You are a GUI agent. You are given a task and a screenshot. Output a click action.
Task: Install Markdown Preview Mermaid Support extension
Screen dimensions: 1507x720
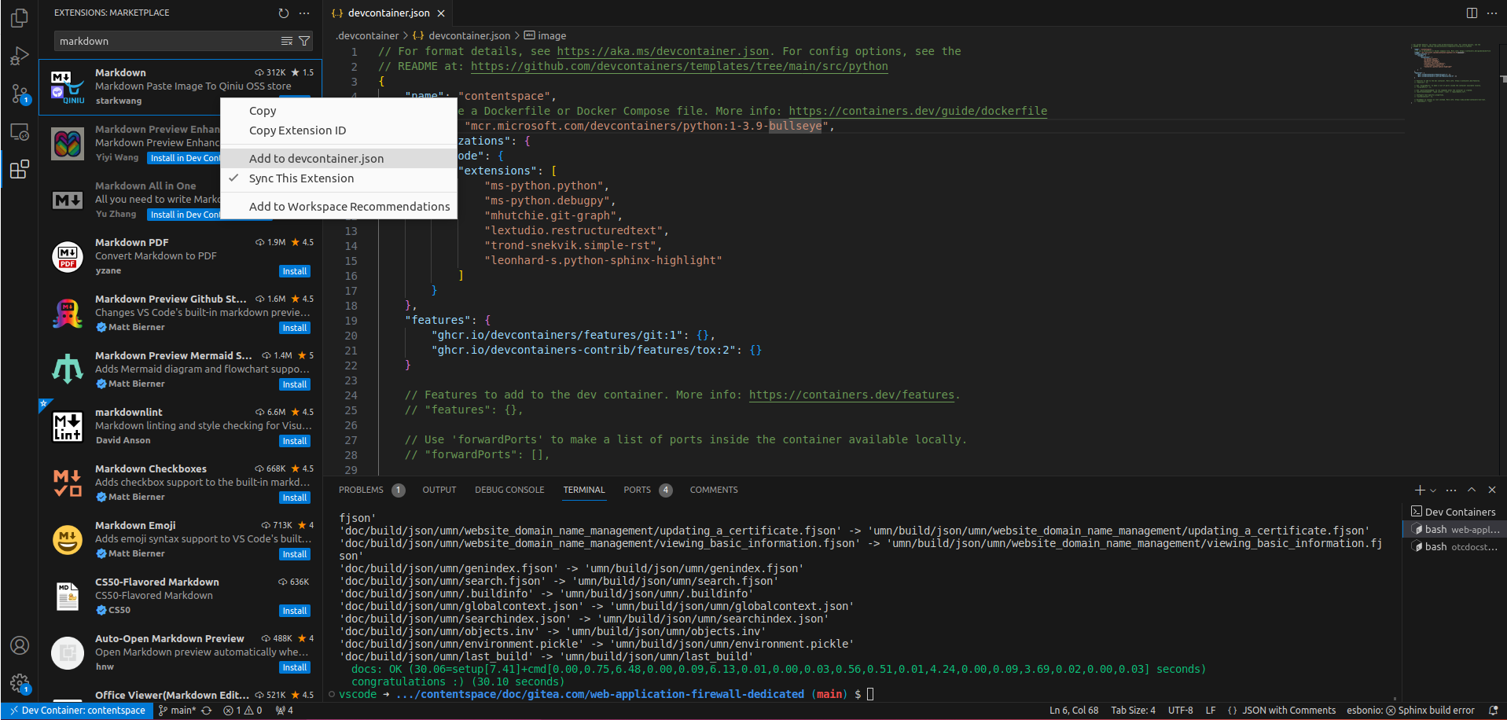295,384
